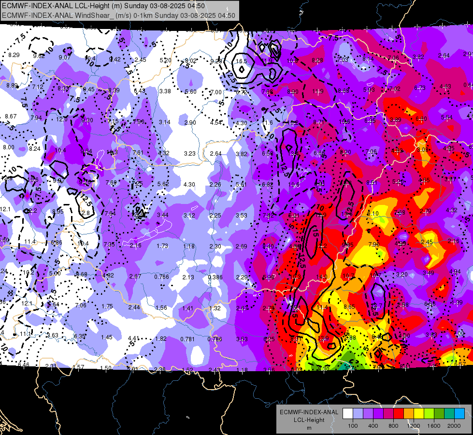Click the yellow swatch in the LCL-Height legend
473x435 pixels.
(419, 414)
